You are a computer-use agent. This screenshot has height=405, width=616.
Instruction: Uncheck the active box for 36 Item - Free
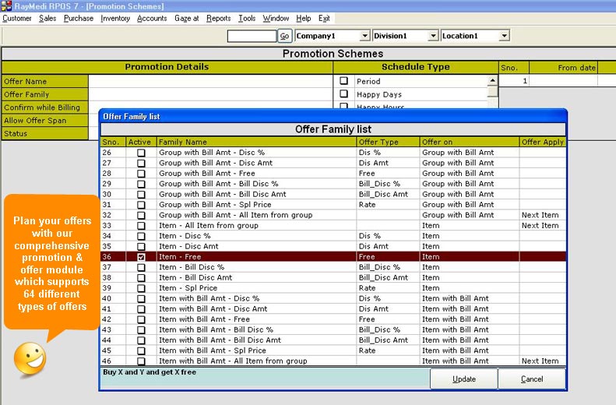point(141,257)
